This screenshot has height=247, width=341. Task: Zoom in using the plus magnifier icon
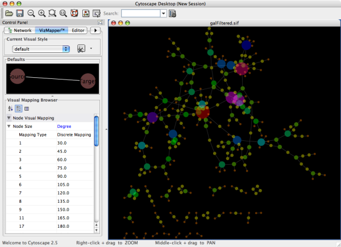coord(41,13)
